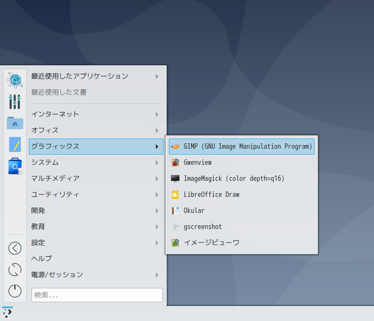Expand the マルチメディア category arrow
Viewport: 374px width, 321px height.
(x=157, y=178)
